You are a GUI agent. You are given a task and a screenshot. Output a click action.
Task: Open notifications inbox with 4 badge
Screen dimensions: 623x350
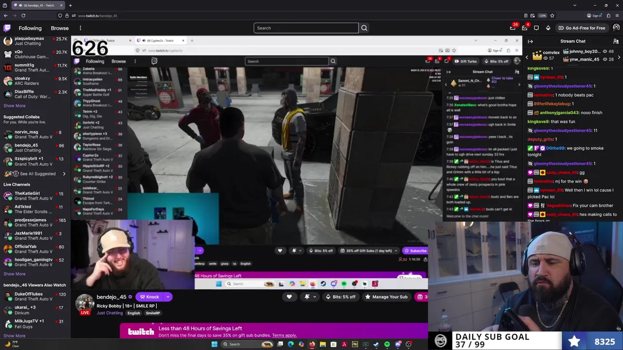525,28
